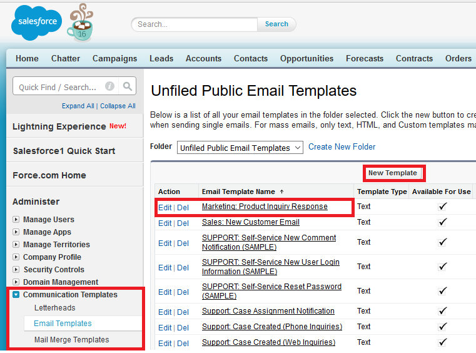Click the Quick Find magnifier icon
The height and width of the screenshot is (353, 476).
click(127, 87)
